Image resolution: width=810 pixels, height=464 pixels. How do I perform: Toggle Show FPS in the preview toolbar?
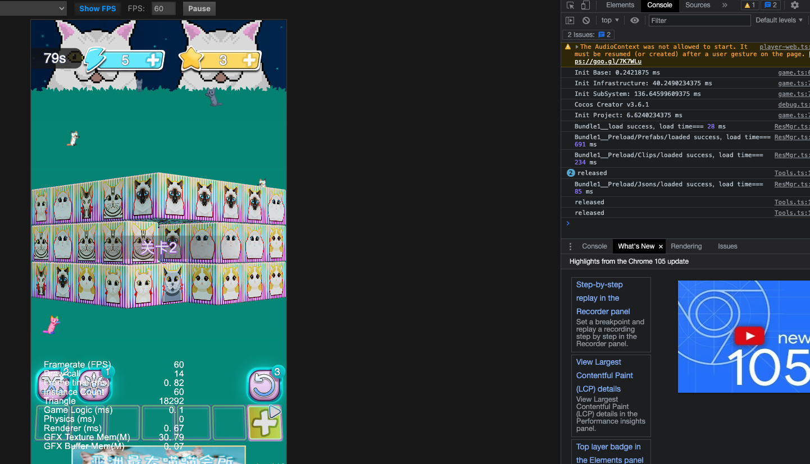pyautogui.click(x=98, y=8)
